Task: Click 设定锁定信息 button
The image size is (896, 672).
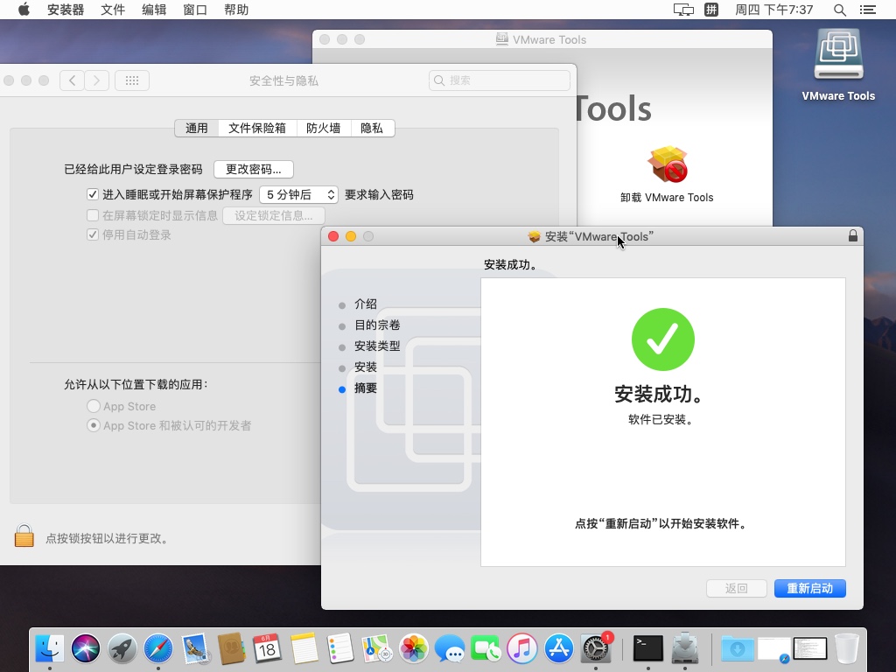Action: 274,215
